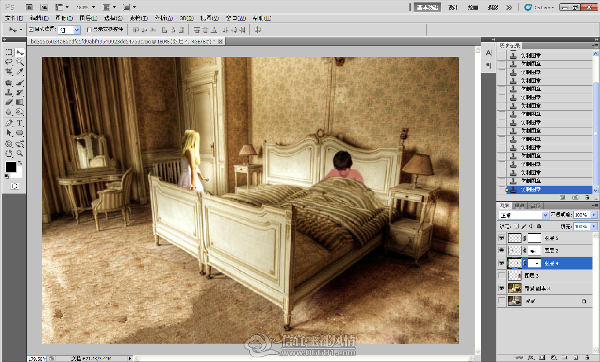The width and height of the screenshot is (600, 362).
Task: Open the blend mode 正常 dropdown
Action: tap(523, 215)
